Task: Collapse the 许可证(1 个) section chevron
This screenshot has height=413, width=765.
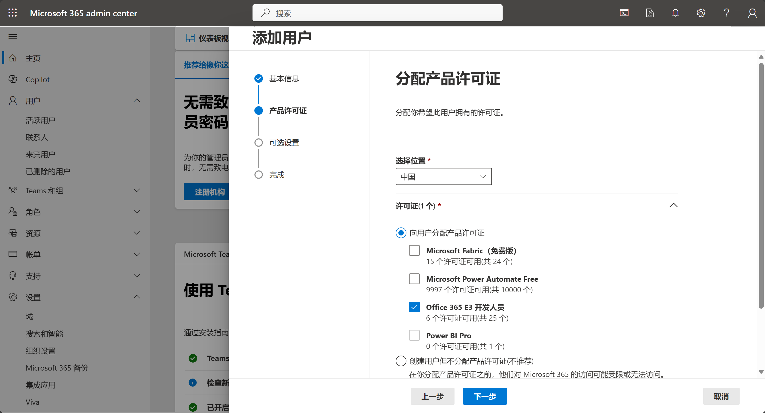Action: pos(673,205)
